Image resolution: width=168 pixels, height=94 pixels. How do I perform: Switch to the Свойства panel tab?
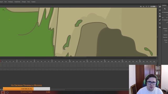click(164, 5)
